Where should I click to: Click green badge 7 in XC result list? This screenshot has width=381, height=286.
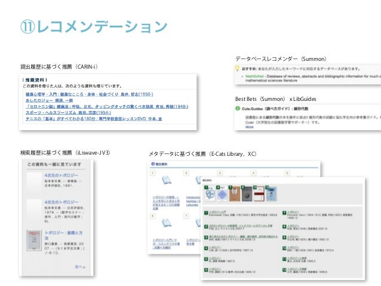pos(284,213)
